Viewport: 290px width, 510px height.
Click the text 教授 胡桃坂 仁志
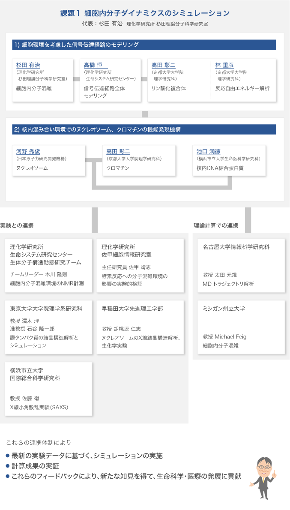point(121,329)
